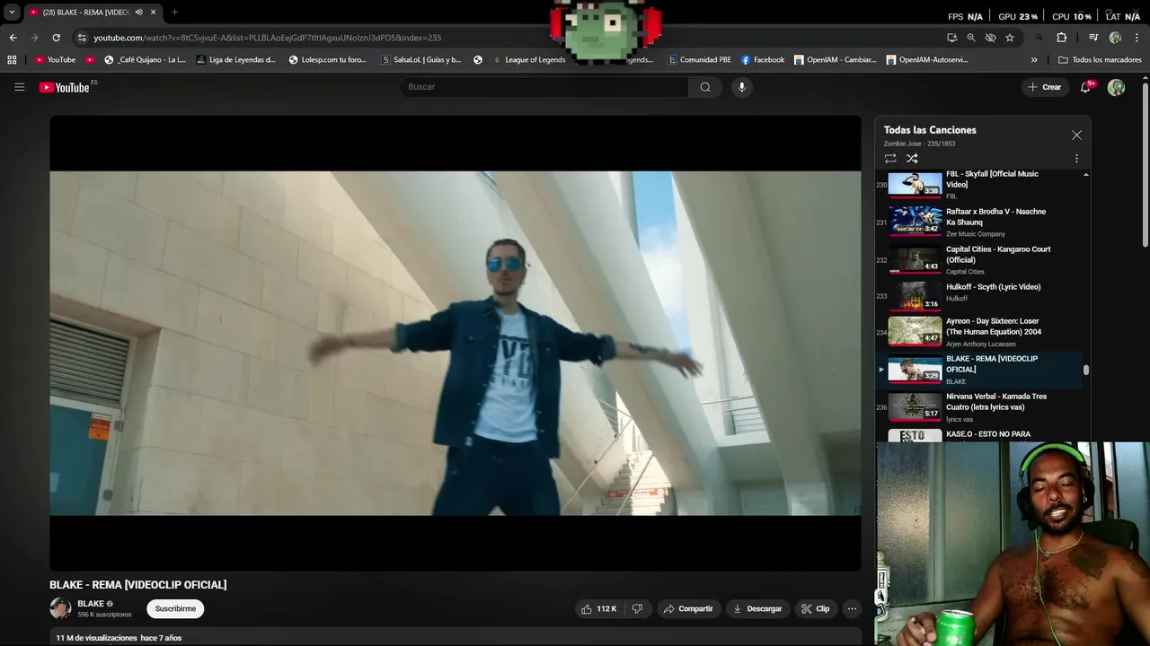Open YouTube notifications bell
1150x646 pixels.
tap(1087, 87)
